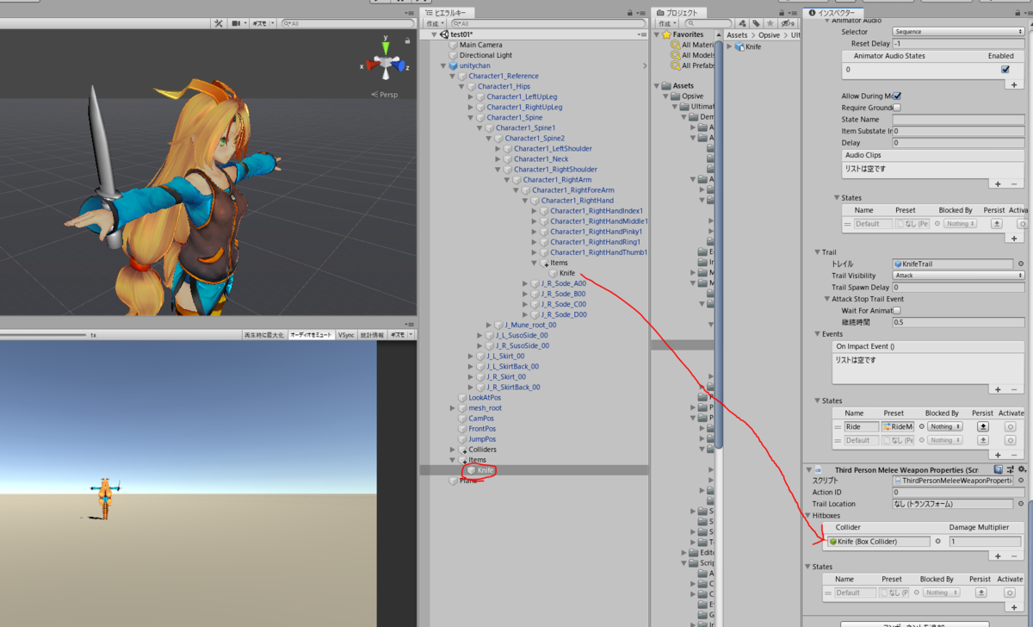Toggle Mute Audio in game view
The height and width of the screenshot is (627, 1033).
coord(311,334)
